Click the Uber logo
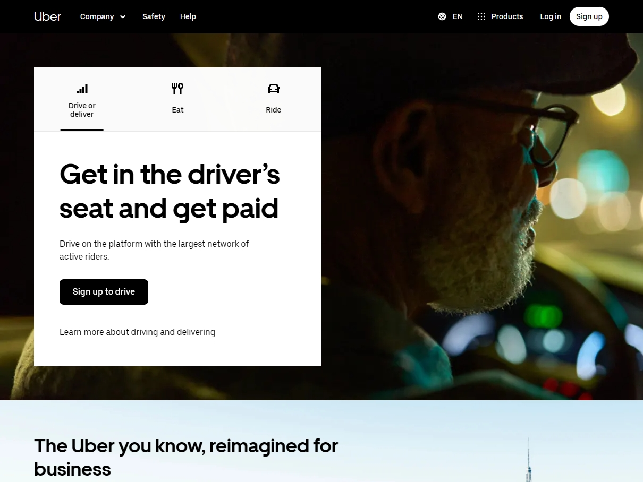 click(48, 16)
